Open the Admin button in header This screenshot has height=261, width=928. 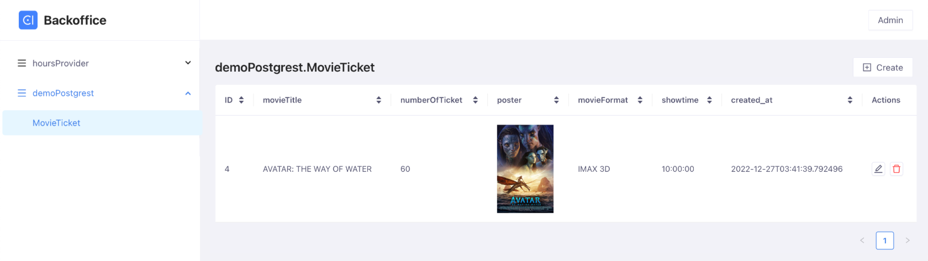(x=890, y=20)
